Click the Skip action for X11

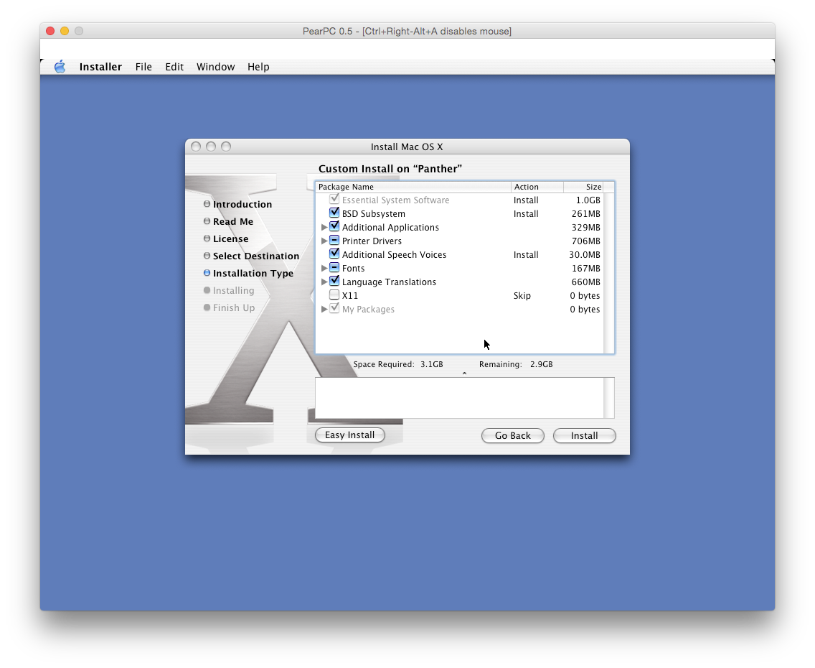point(522,295)
